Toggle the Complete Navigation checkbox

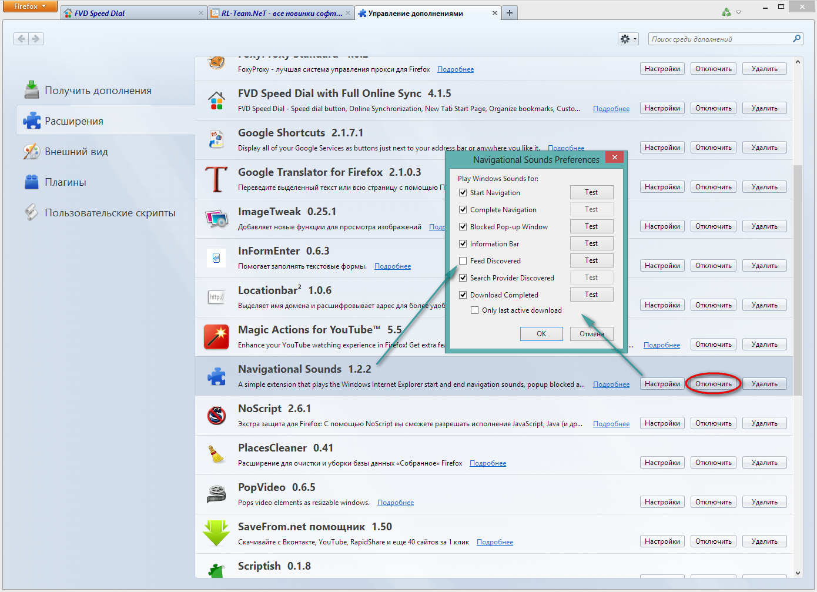463,210
